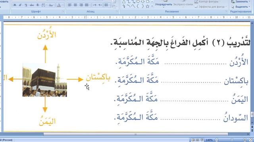Click Заменить (Replace) button
This screenshot has width=254, height=142.
pos(241,2)
